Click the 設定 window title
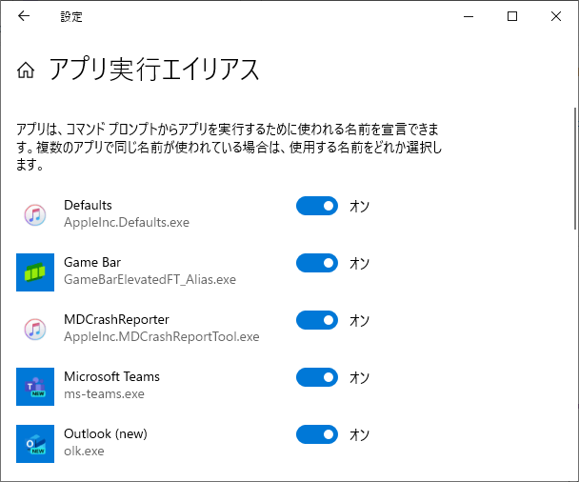579x482 pixels. click(x=71, y=16)
